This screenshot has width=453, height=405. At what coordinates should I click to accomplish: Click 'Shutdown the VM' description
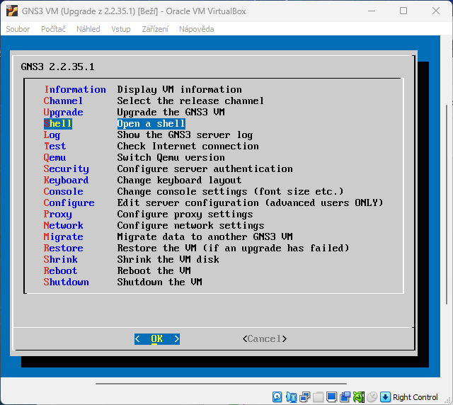(x=159, y=282)
